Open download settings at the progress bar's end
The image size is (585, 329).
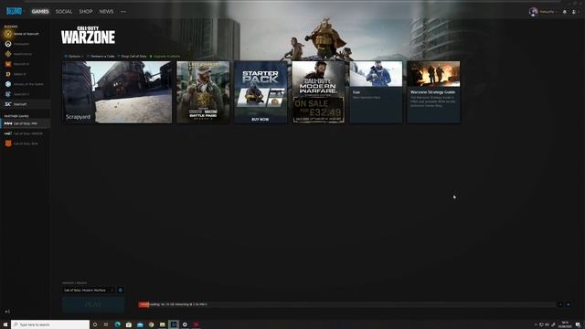[x=568, y=304]
